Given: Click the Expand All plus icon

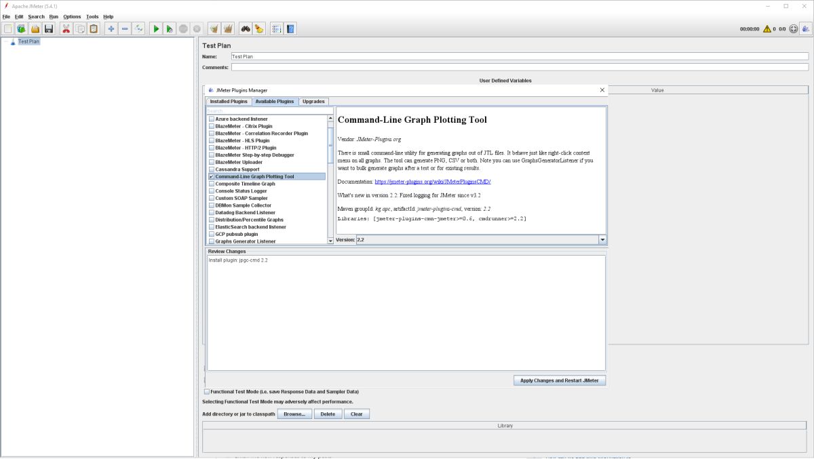Looking at the screenshot, I should (111, 28).
